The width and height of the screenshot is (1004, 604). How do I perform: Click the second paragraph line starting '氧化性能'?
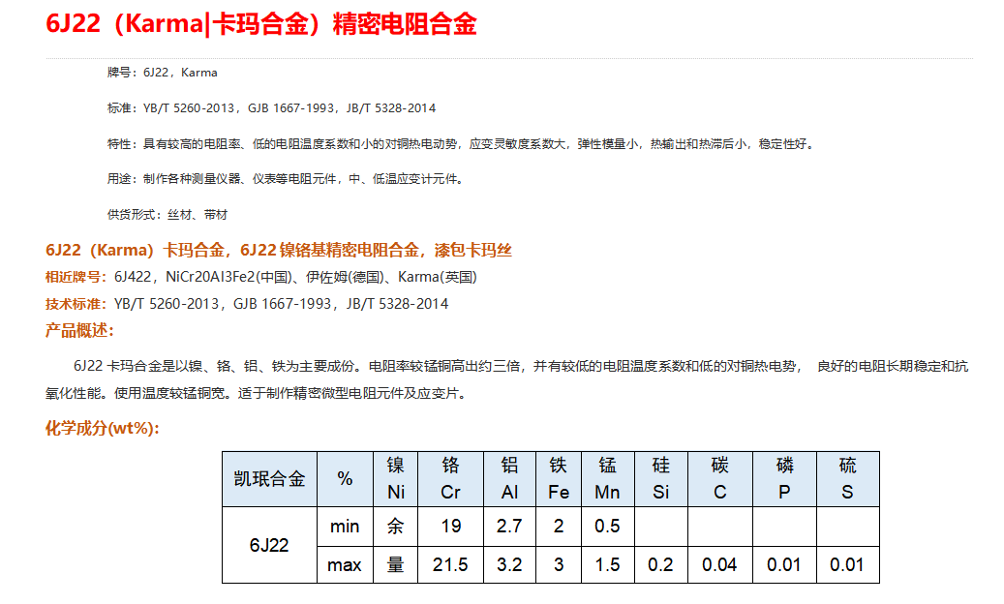tap(259, 393)
